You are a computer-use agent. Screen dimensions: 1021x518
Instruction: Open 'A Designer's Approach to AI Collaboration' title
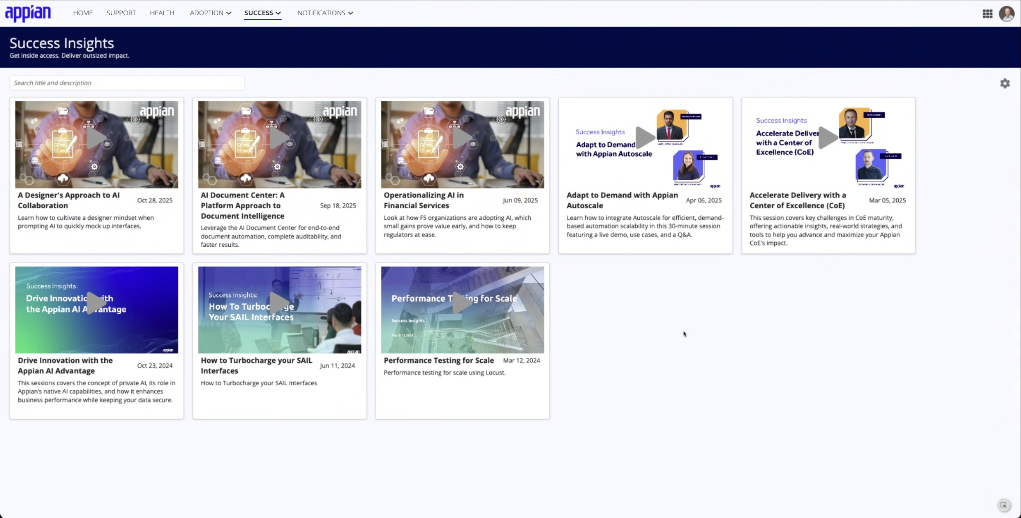(x=69, y=200)
